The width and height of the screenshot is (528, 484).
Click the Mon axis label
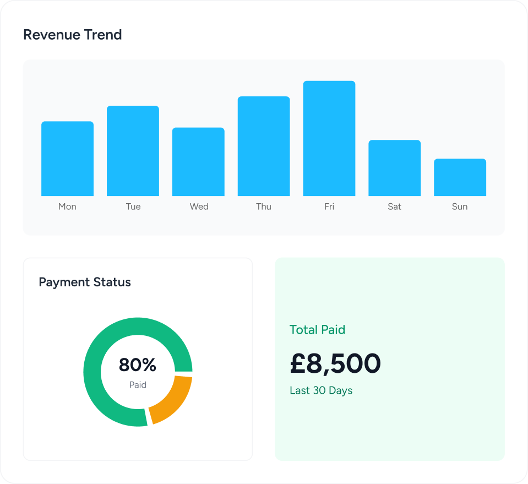tap(67, 206)
